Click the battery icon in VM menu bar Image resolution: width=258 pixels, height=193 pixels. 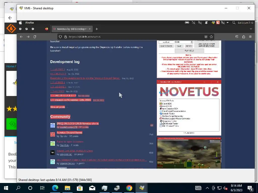187,23
